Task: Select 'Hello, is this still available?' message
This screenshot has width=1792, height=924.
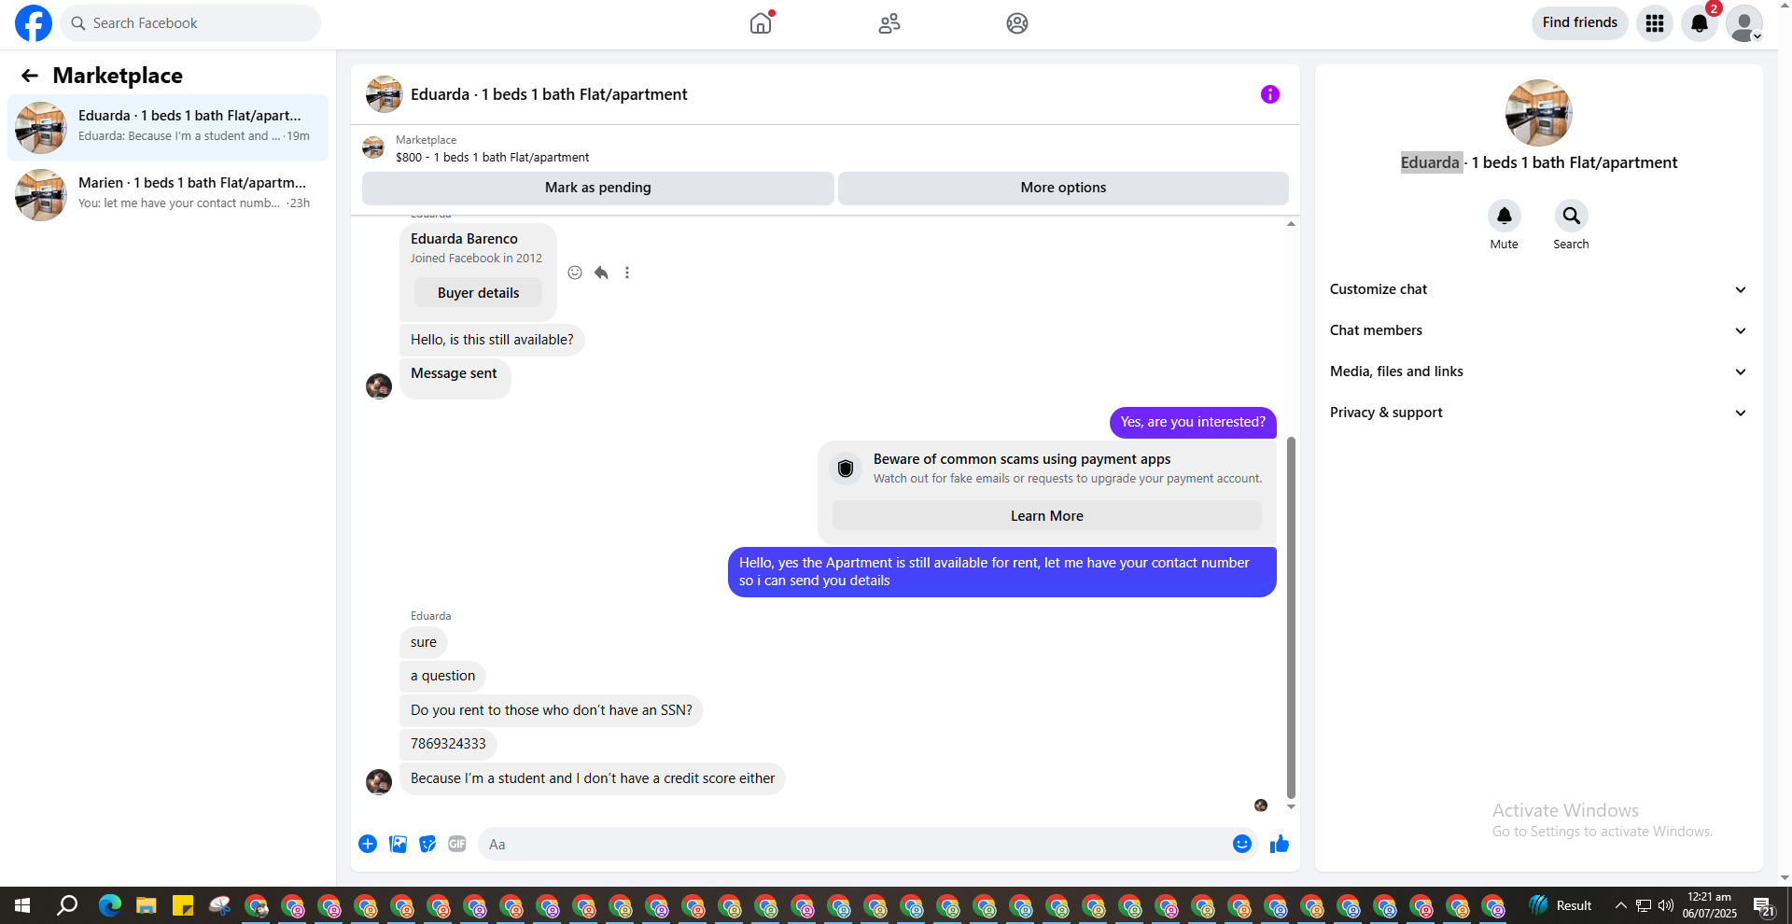Action: coord(492,340)
